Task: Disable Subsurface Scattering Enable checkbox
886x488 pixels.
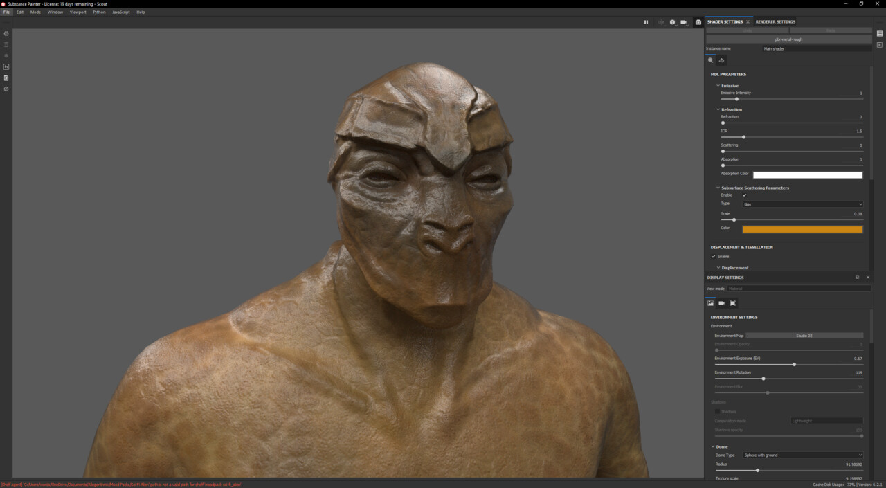Action: 745,195
